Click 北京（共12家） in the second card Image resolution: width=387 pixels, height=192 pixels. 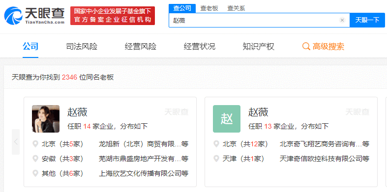tap(245, 144)
